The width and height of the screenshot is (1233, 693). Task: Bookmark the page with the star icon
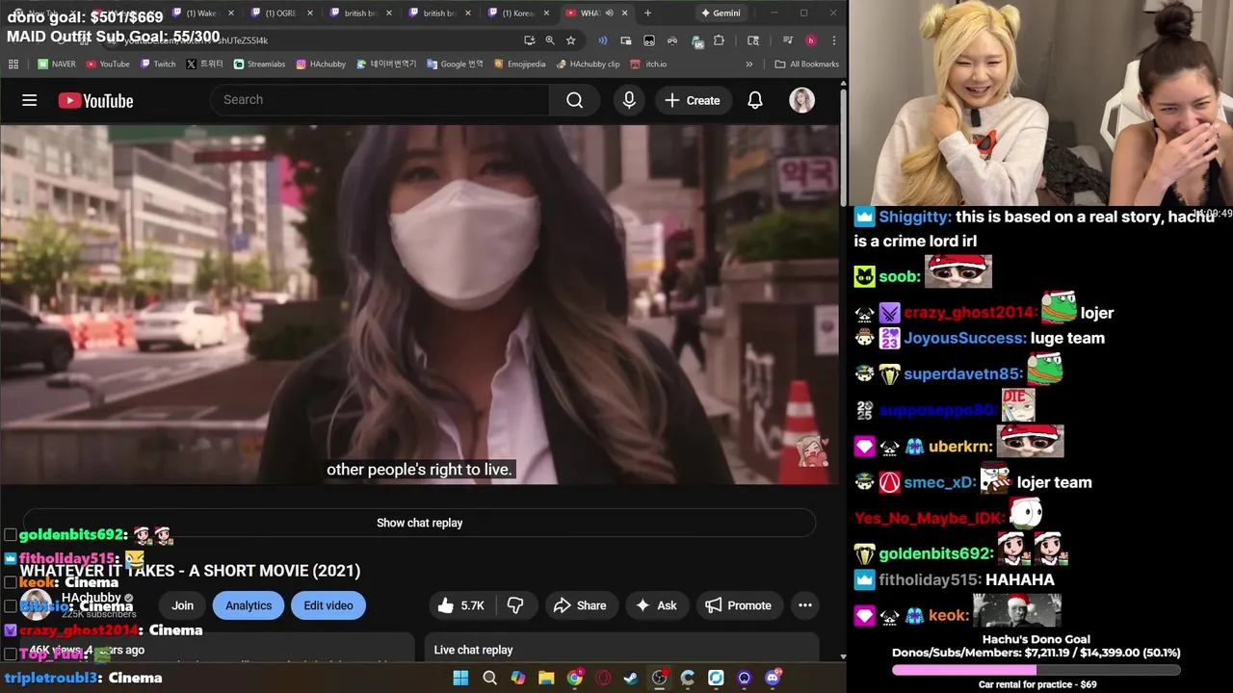tap(571, 40)
